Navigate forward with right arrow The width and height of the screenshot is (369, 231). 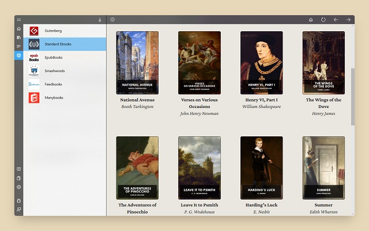click(x=348, y=20)
